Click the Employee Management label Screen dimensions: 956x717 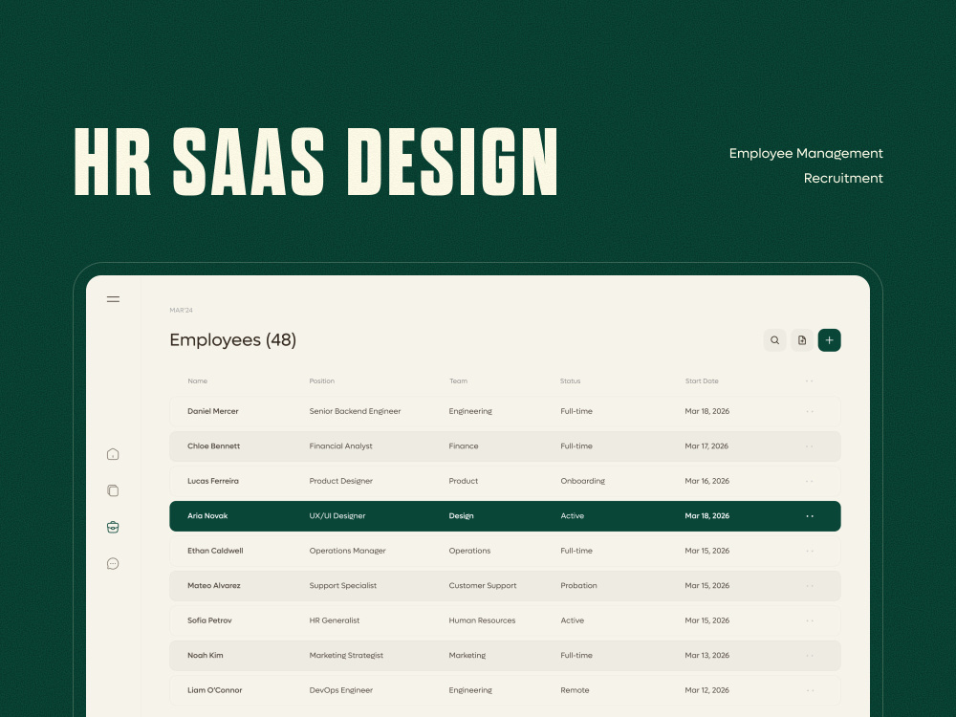pyautogui.click(x=806, y=154)
